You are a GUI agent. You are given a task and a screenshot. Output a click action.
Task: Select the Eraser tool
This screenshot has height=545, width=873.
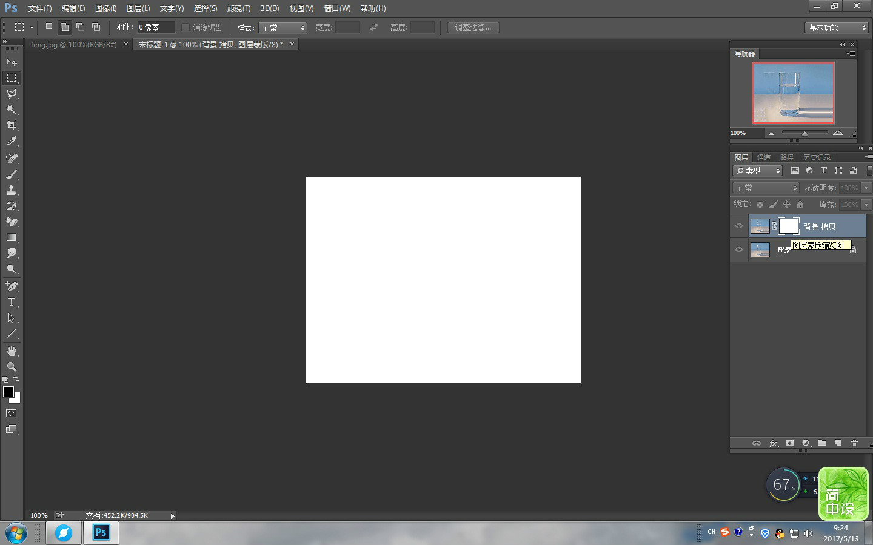pyautogui.click(x=11, y=222)
